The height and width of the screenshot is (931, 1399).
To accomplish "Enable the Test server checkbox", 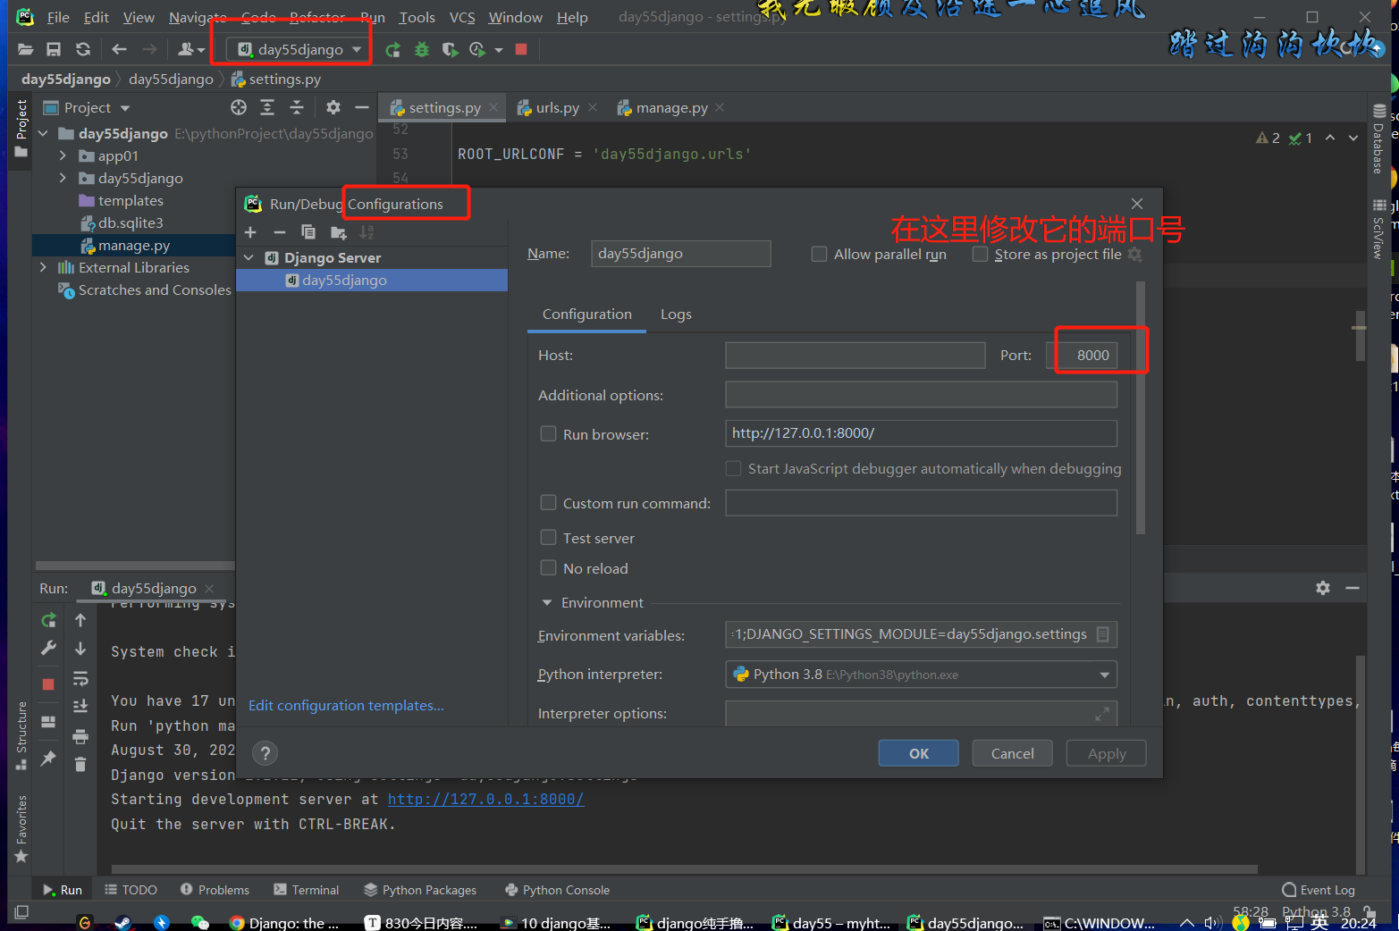I will [x=549, y=538].
